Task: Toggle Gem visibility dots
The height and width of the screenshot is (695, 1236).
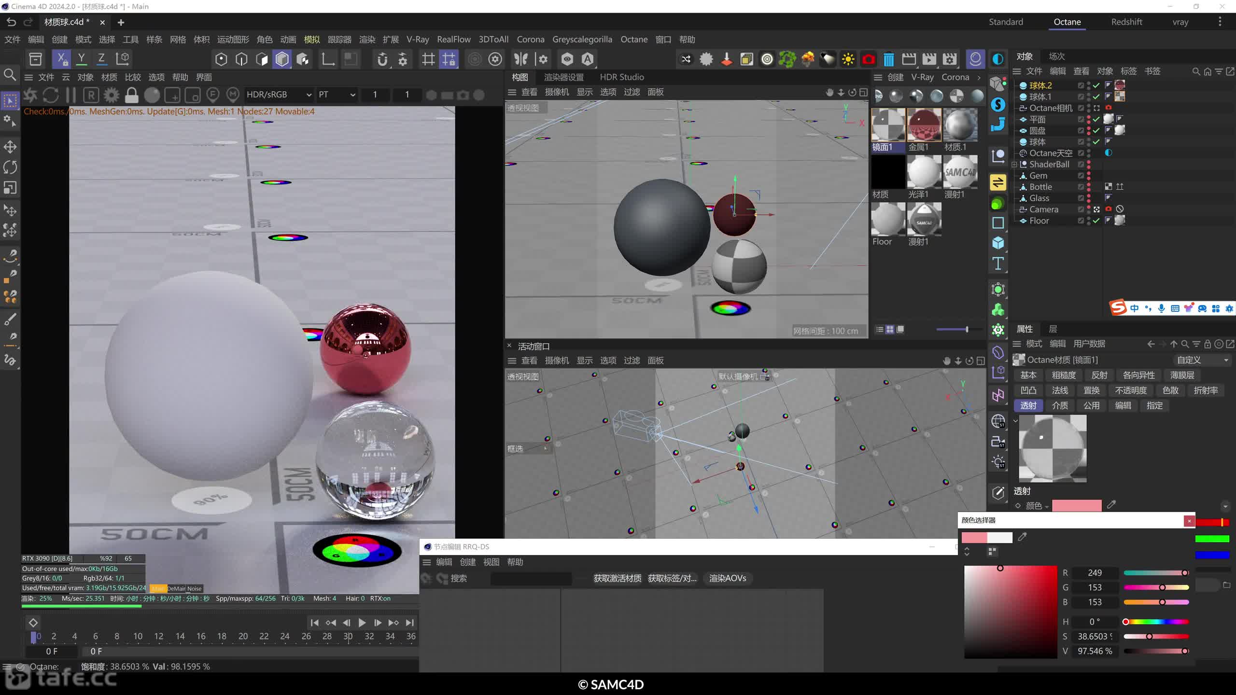Action: coord(1089,176)
